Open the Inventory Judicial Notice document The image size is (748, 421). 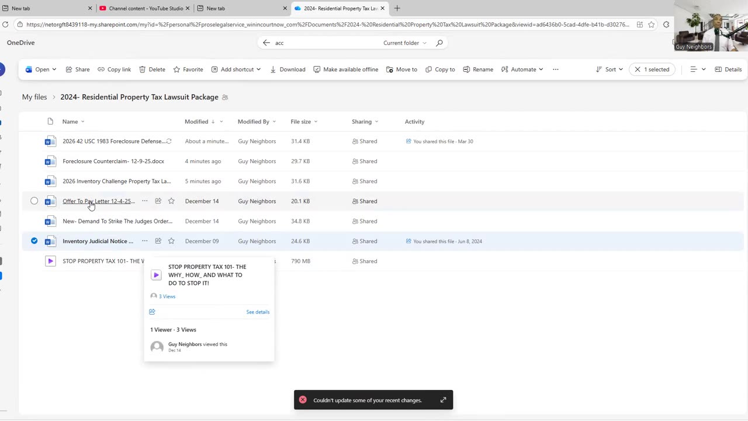pyautogui.click(x=98, y=241)
